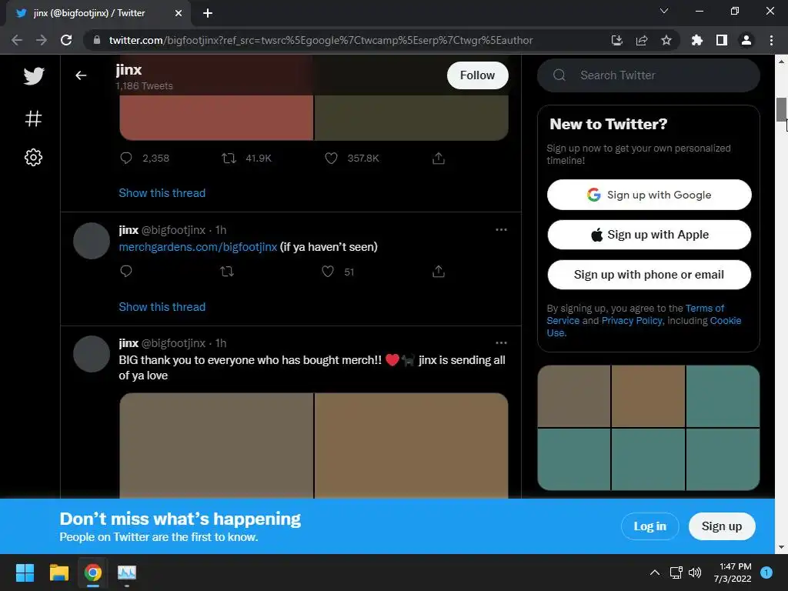Click Chrome icon in taskbar
Image resolution: width=788 pixels, height=591 pixels.
point(93,573)
